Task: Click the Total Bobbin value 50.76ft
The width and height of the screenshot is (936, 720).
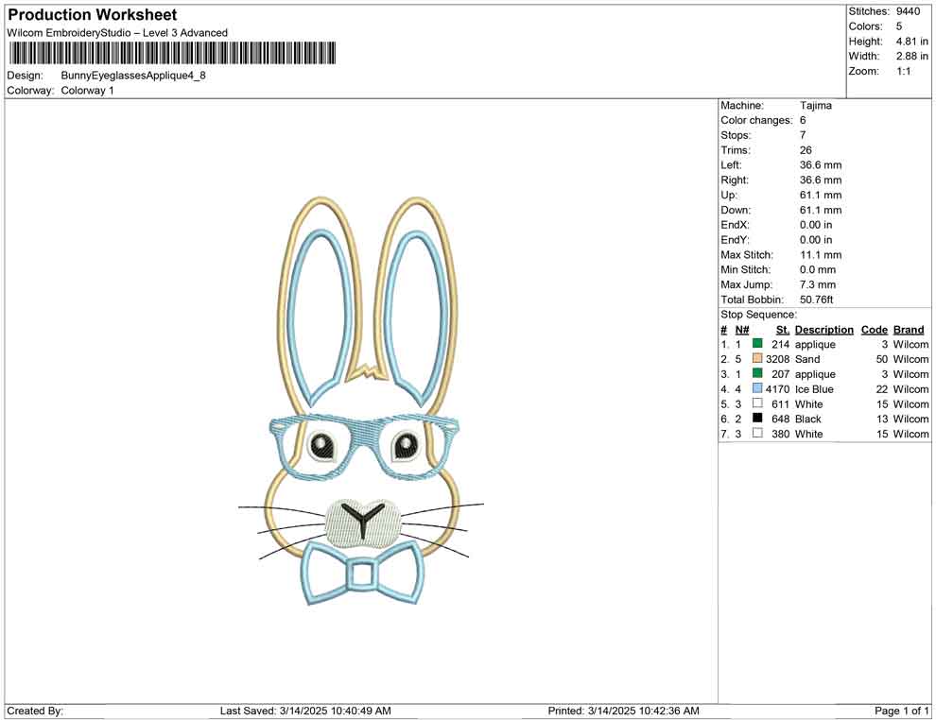Action: tap(816, 300)
